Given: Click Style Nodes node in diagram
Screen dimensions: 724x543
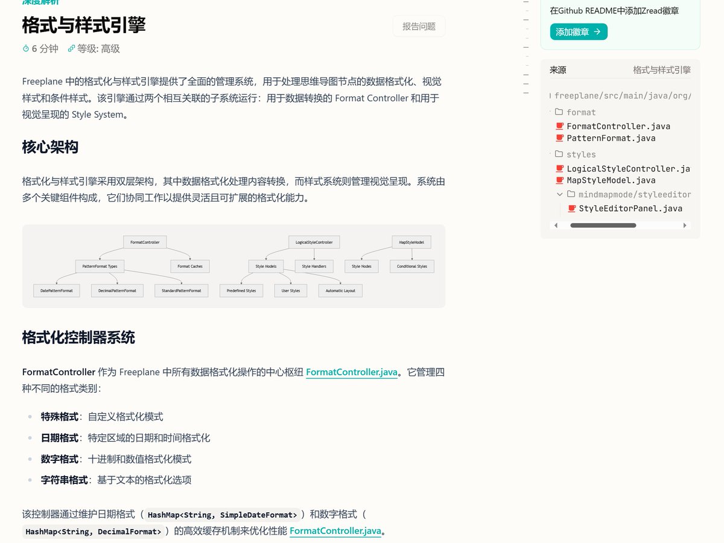Looking at the screenshot, I should (x=361, y=266).
